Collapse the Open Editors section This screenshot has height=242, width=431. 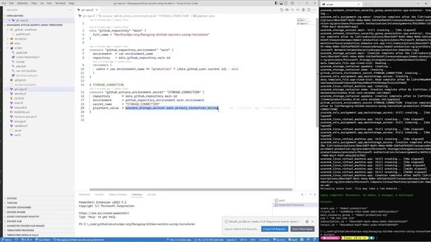tap(15, 15)
